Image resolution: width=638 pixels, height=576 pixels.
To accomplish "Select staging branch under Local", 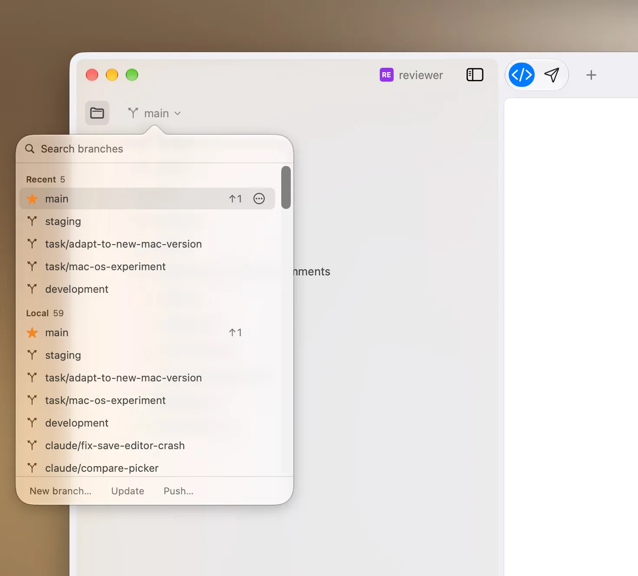I will point(147,355).
